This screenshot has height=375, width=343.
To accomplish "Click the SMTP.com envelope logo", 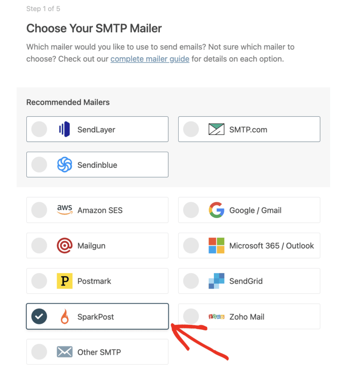I will pos(217,129).
